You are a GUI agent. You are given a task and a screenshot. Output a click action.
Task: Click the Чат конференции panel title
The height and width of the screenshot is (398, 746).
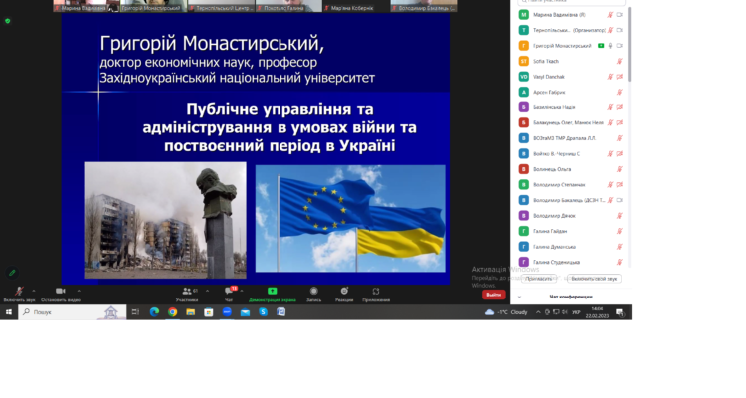[x=571, y=297]
